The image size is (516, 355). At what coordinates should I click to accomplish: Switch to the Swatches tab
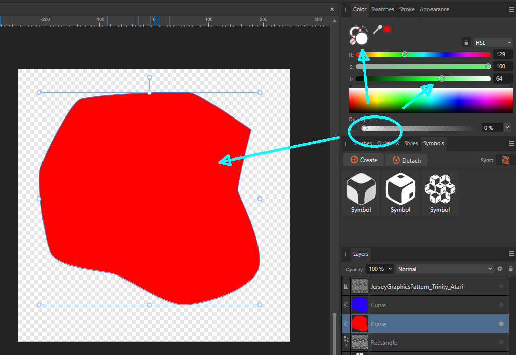coord(382,9)
